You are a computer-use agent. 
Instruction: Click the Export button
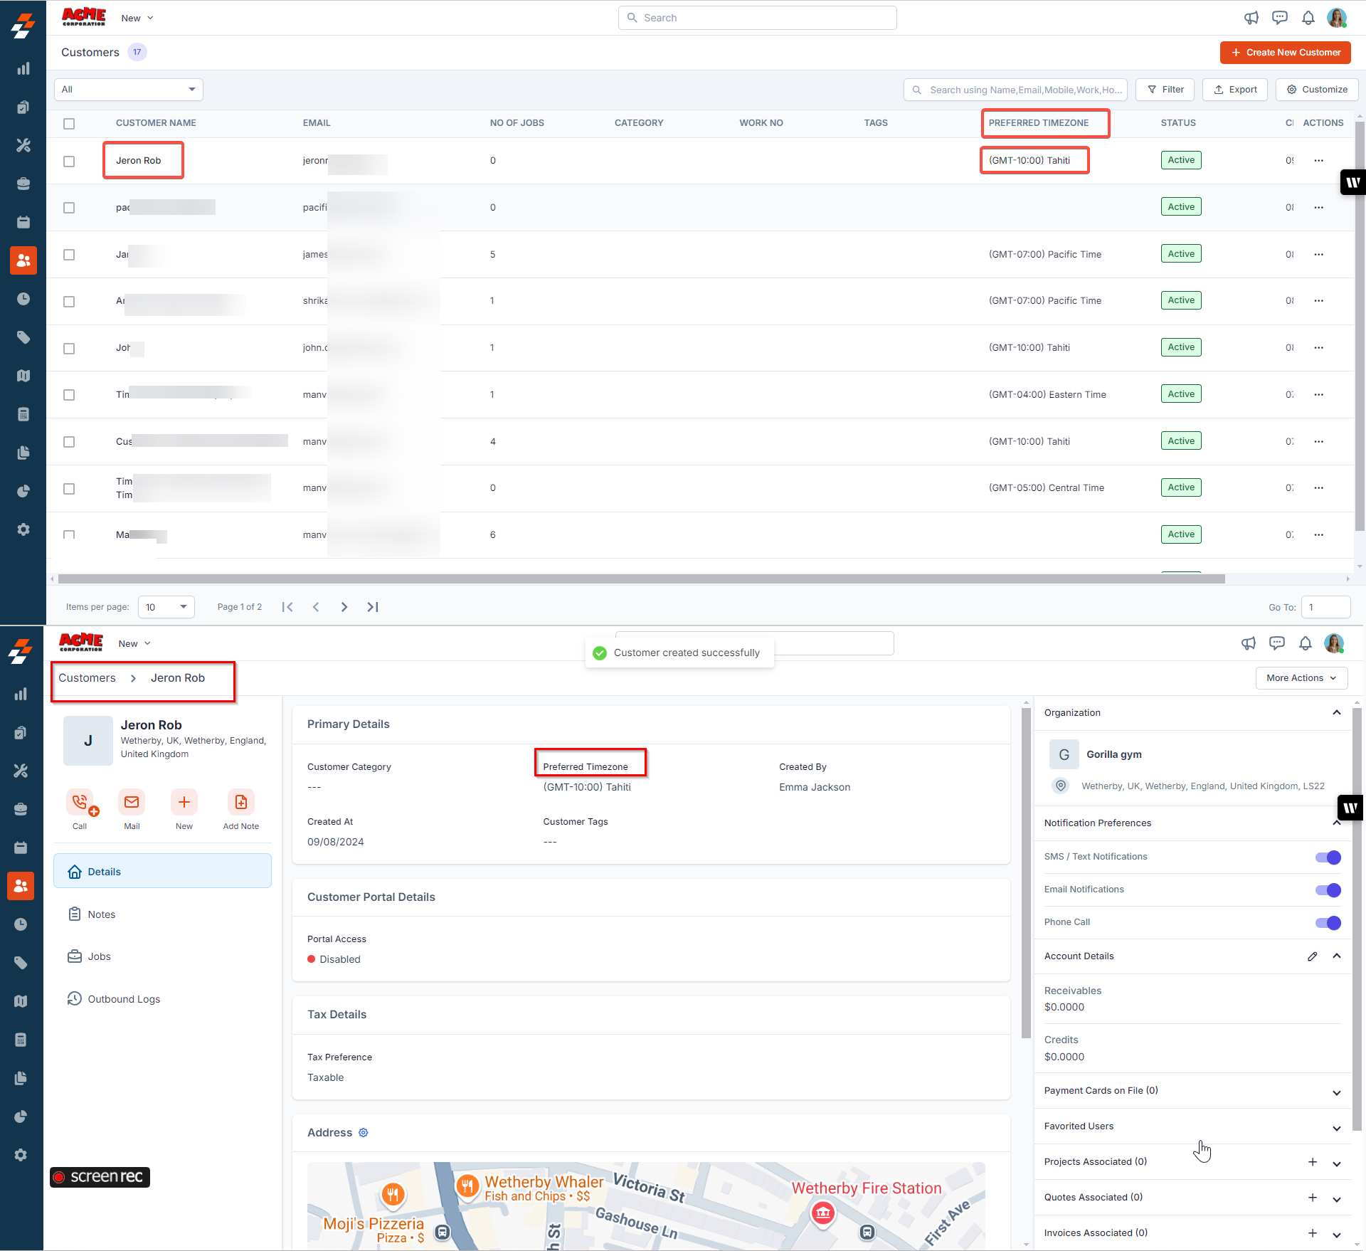pyautogui.click(x=1235, y=90)
